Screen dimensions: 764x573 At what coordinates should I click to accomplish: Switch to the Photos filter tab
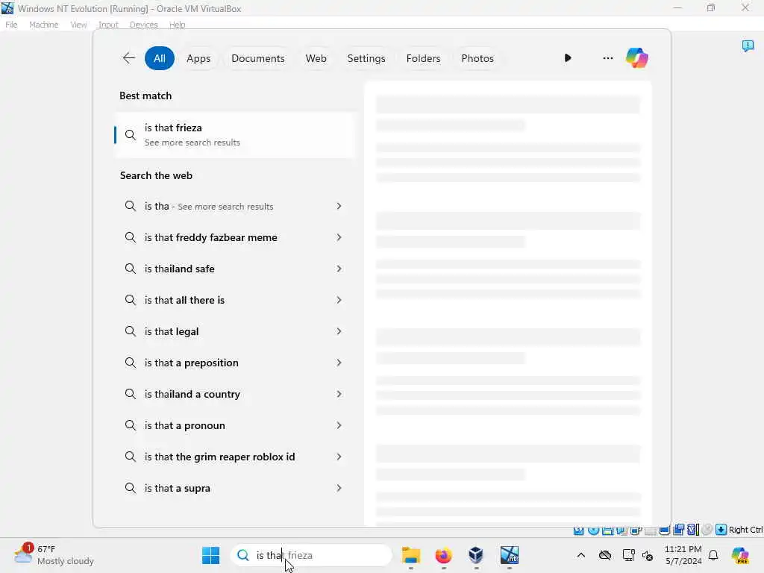coord(477,58)
